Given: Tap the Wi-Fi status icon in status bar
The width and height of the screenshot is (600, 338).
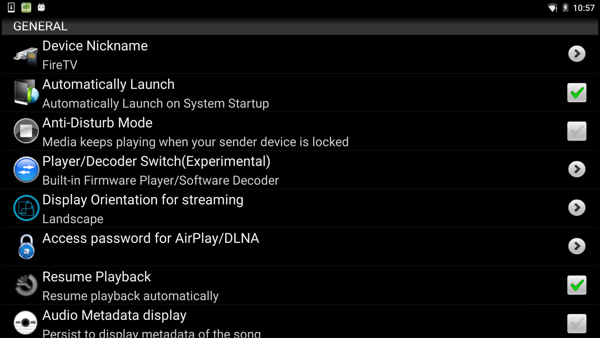Looking at the screenshot, I should point(552,8).
